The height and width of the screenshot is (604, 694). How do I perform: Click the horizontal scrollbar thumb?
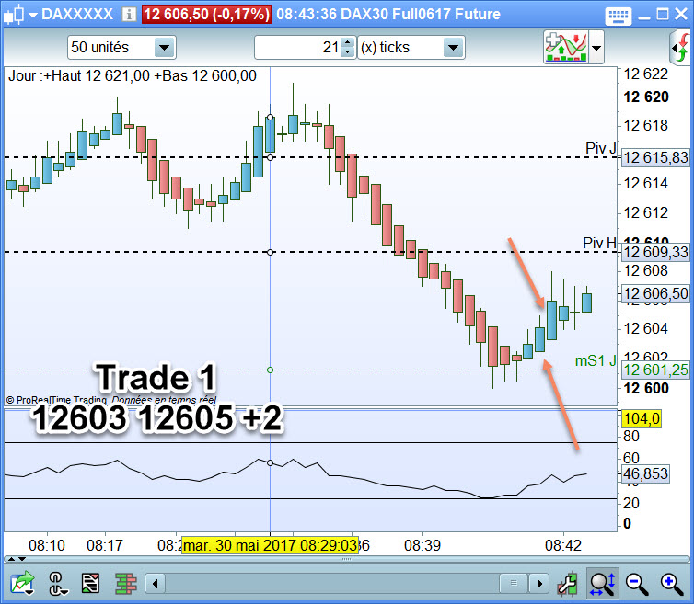click(514, 583)
